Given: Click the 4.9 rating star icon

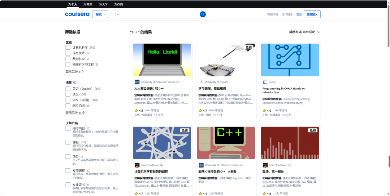Looking at the screenshot, I should 264,193.
